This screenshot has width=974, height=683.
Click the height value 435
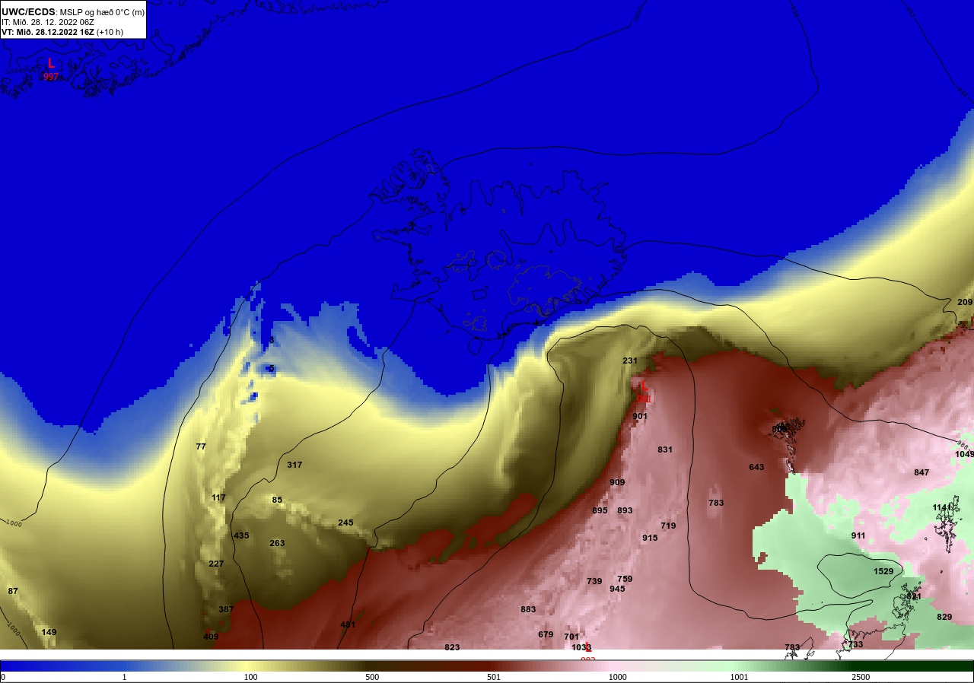point(241,536)
